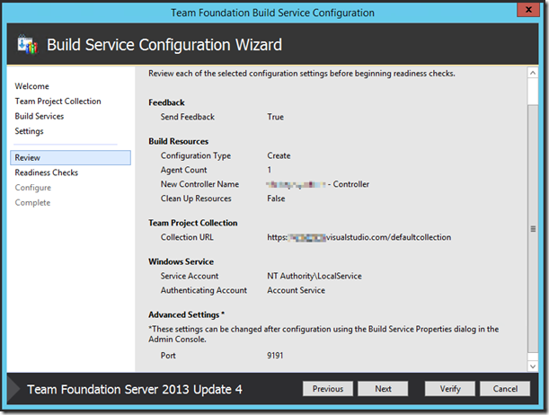Click the Configure step in sidebar
The height and width of the screenshot is (415, 549).
(x=33, y=188)
